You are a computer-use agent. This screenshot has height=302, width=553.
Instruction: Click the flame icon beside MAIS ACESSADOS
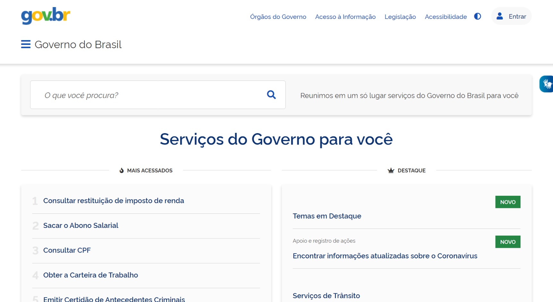click(122, 170)
